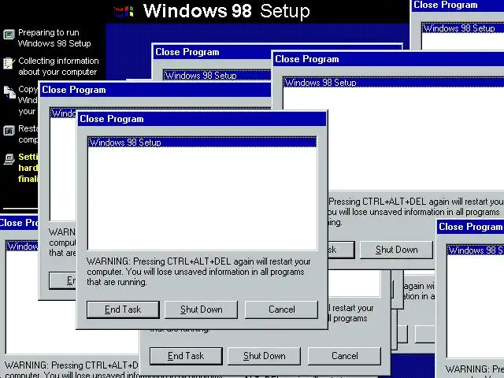Click Shut Down in the large right-side Close Program dialog
Viewport: 504px width, 378px height.
[x=396, y=250]
